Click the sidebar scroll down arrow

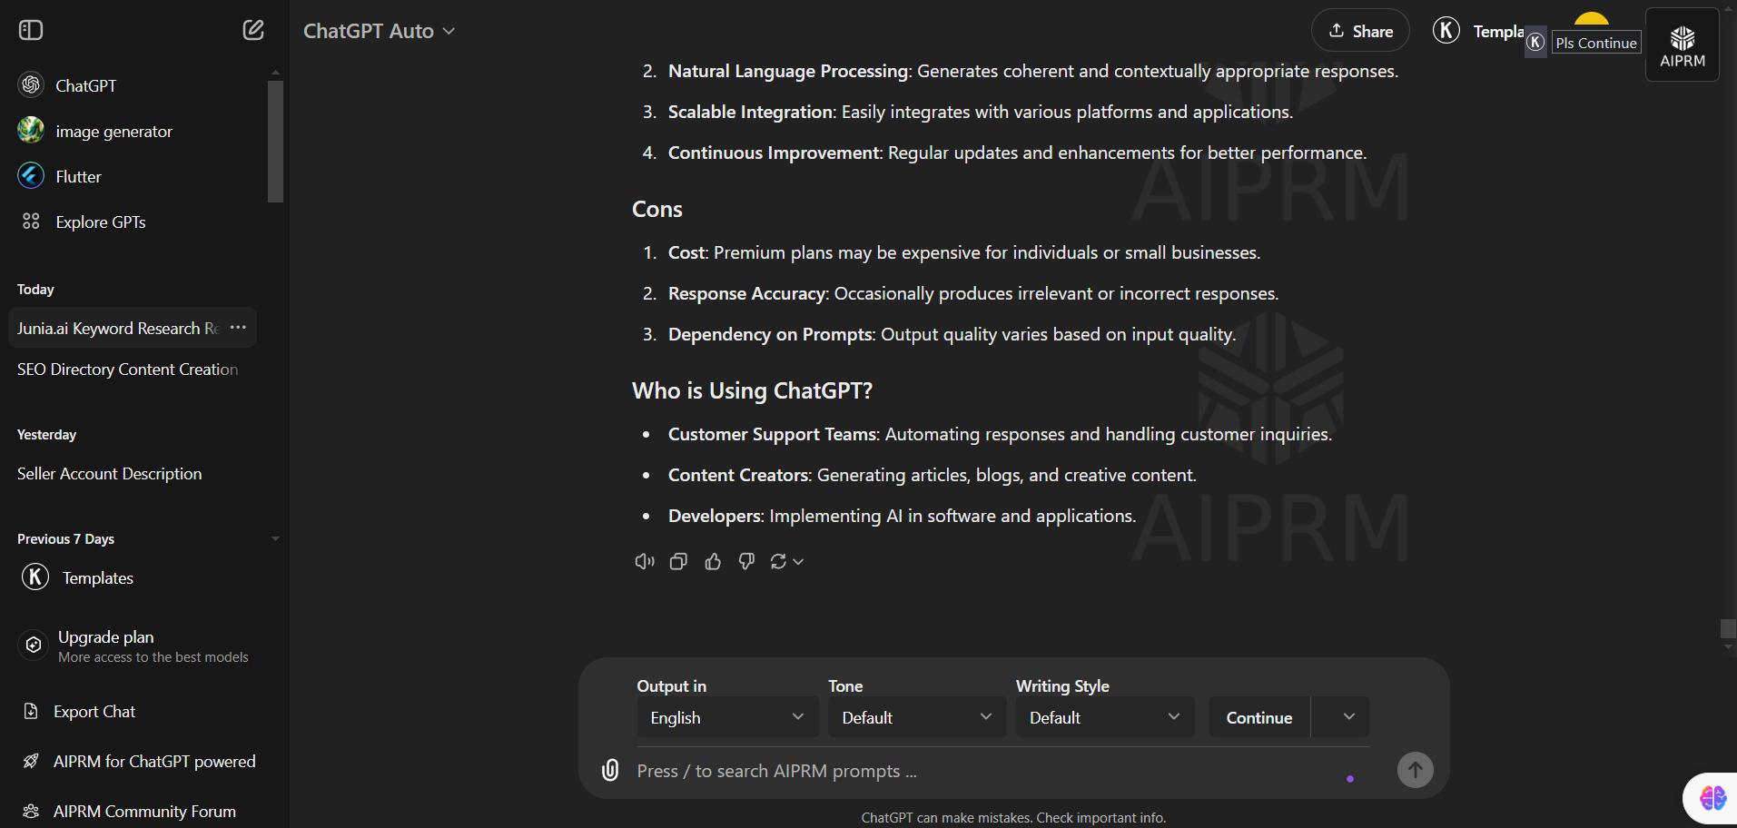click(x=275, y=538)
